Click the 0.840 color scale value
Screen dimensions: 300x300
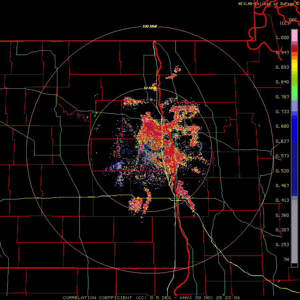(282, 82)
